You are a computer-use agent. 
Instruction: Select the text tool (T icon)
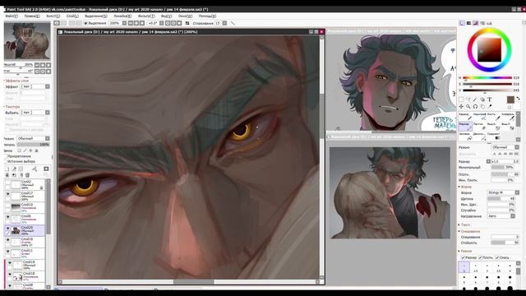click(x=490, y=99)
